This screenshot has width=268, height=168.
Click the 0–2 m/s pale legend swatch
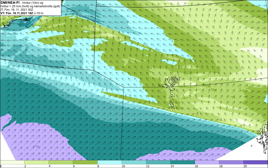point(12,162)
